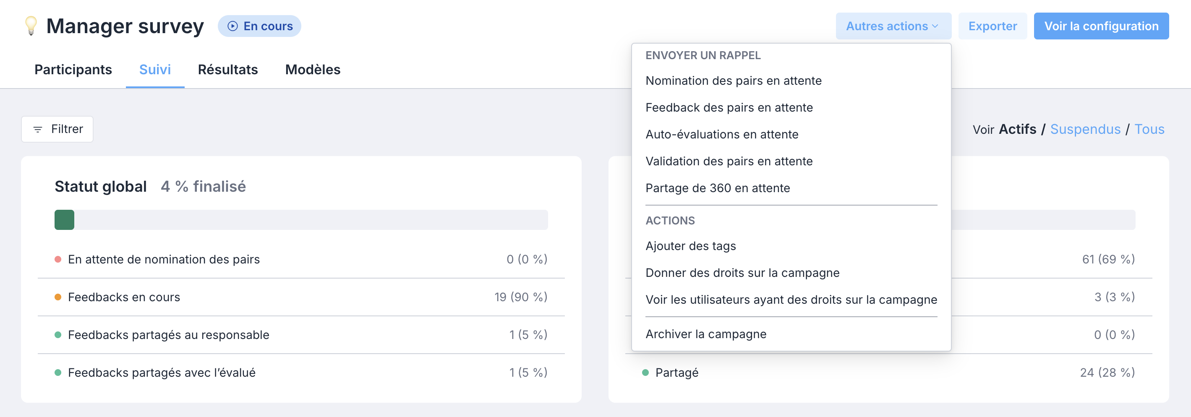Click the Exporter button
The image size is (1191, 417).
pyautogui.click(x=992, y=26)
